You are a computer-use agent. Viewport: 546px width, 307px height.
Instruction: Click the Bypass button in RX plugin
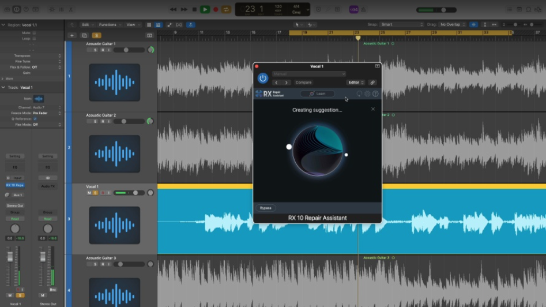click(266, 208)
